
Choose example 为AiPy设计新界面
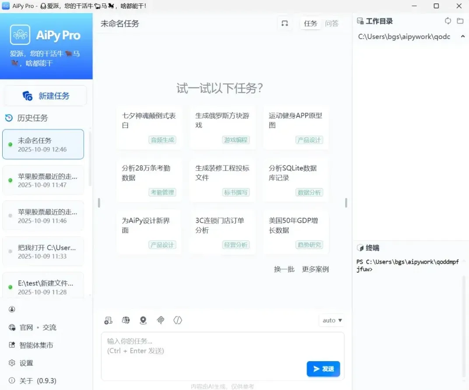pos(149,232)
